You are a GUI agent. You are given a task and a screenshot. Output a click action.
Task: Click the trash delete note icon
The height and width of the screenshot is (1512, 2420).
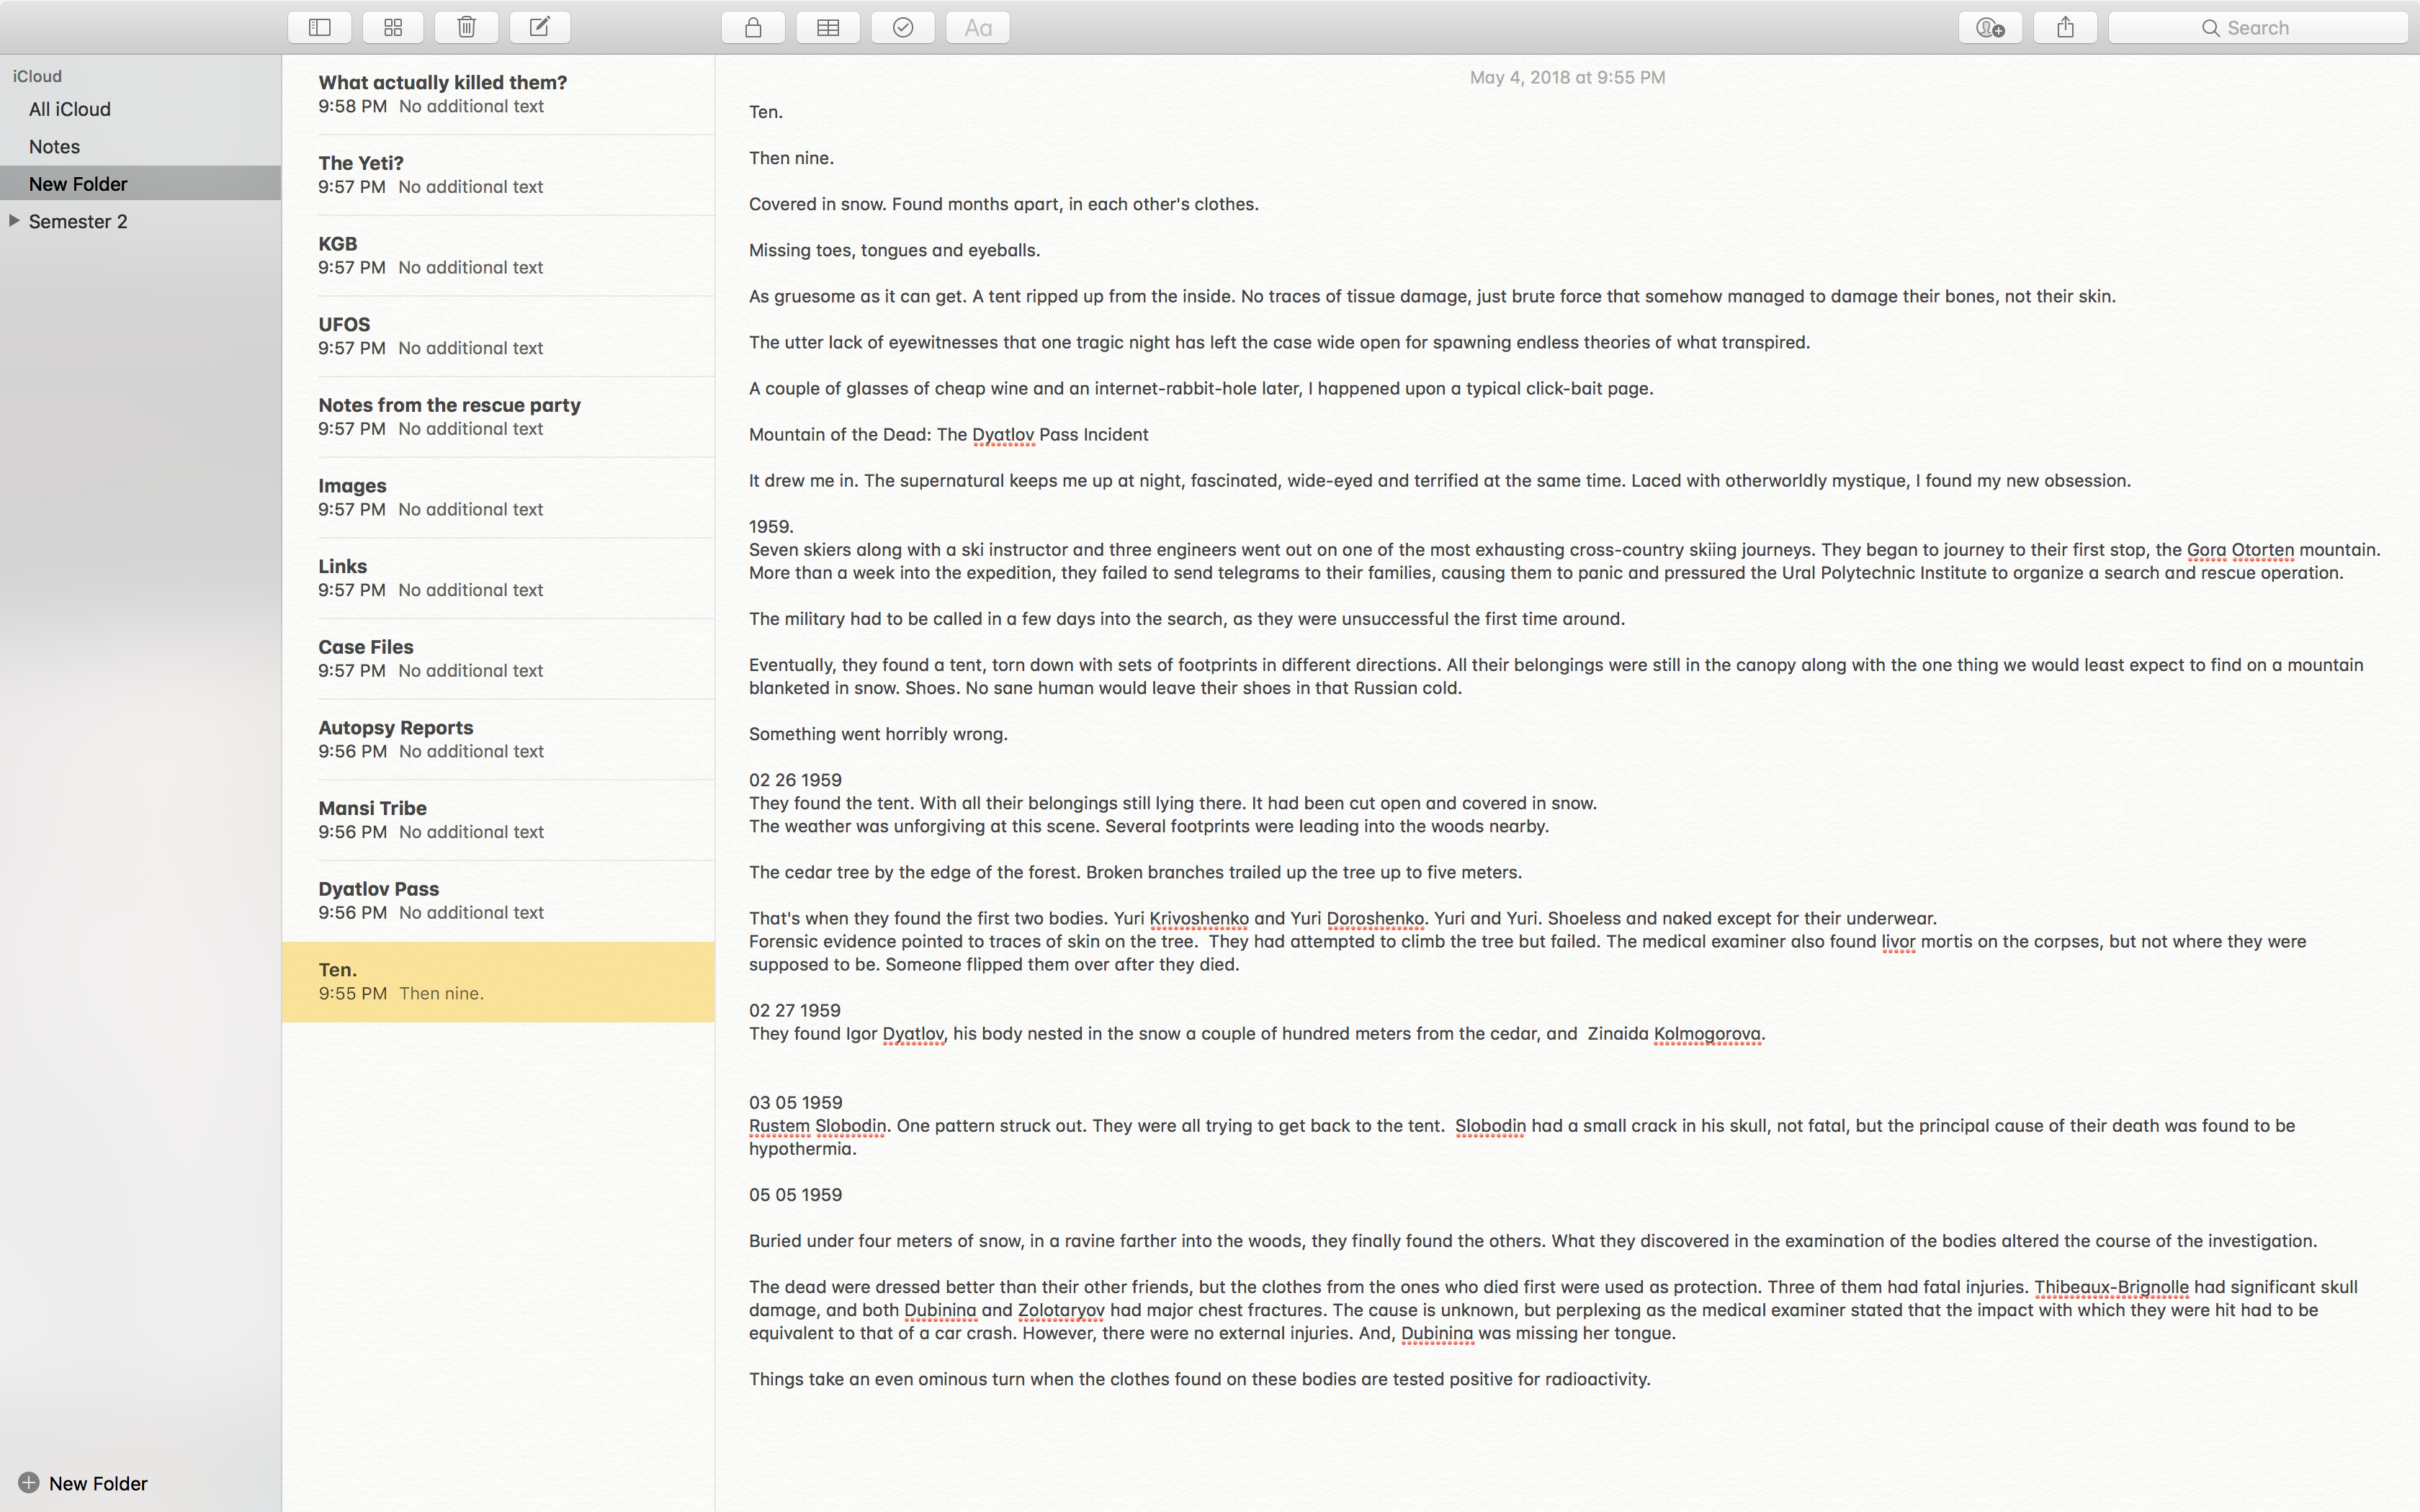466,27
